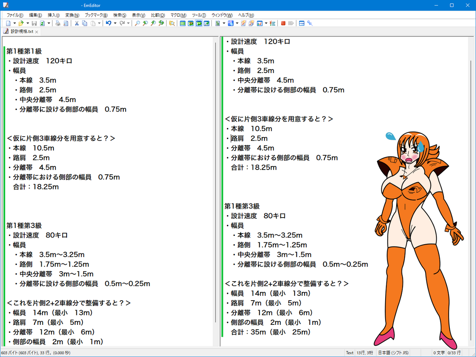The image size is (476, 357).
Task: Open Print Preview from toolbar
Action: [x=66, y=23]
